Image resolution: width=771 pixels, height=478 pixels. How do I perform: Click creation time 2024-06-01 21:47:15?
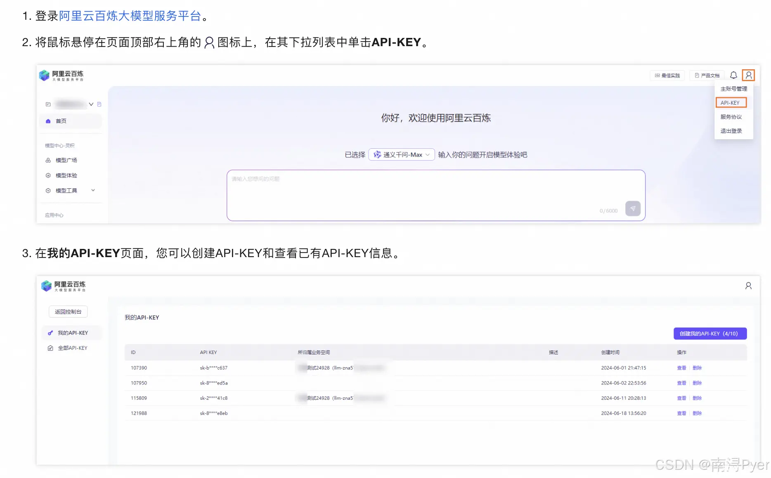(x=623, y=368)
